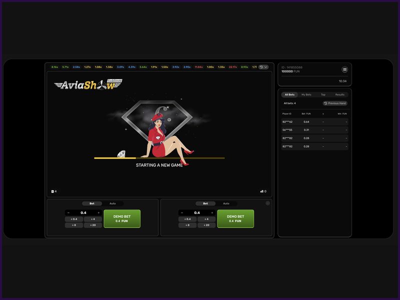Switch the left bet panel to Auto mode
The image size is (400, 300).
(x=113, y=203)
